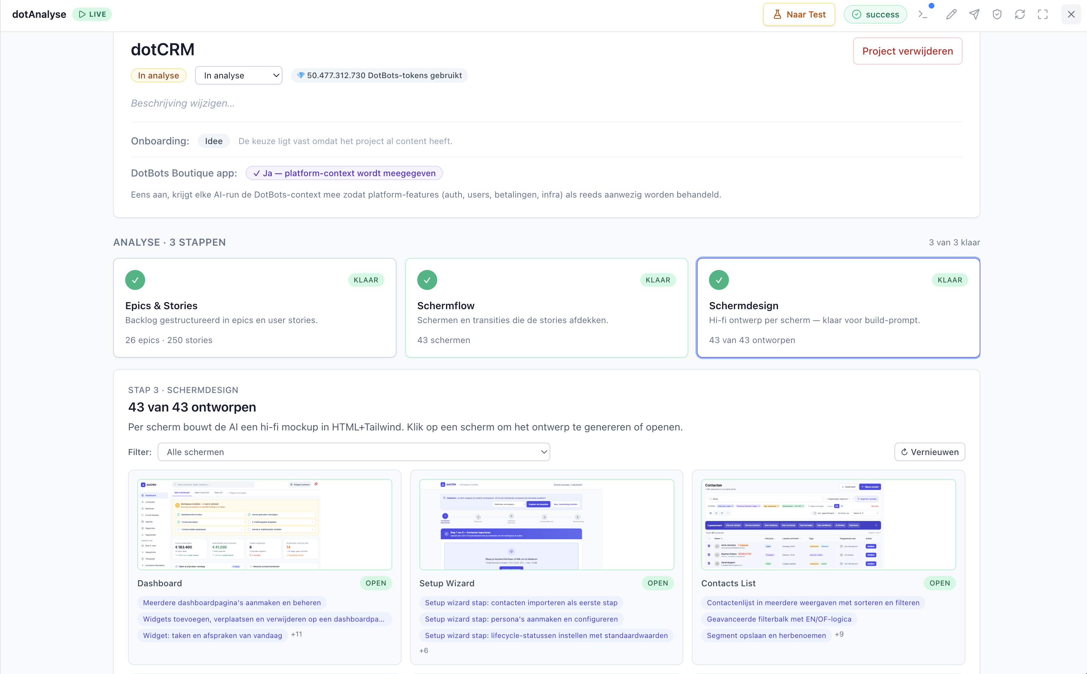The width and height of the screenshot is (1087, 674).
Task: Click KLAAR badge on Epics & Stories card
Action: [x=366, y=280]
